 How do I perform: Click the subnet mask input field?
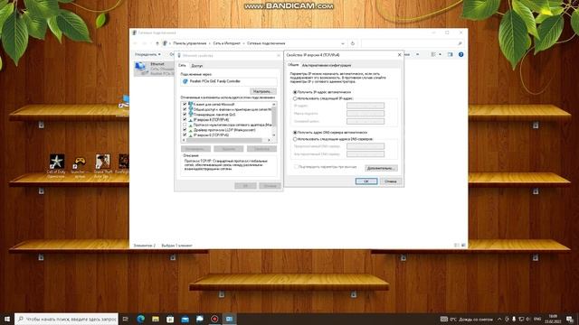point(365,114)
